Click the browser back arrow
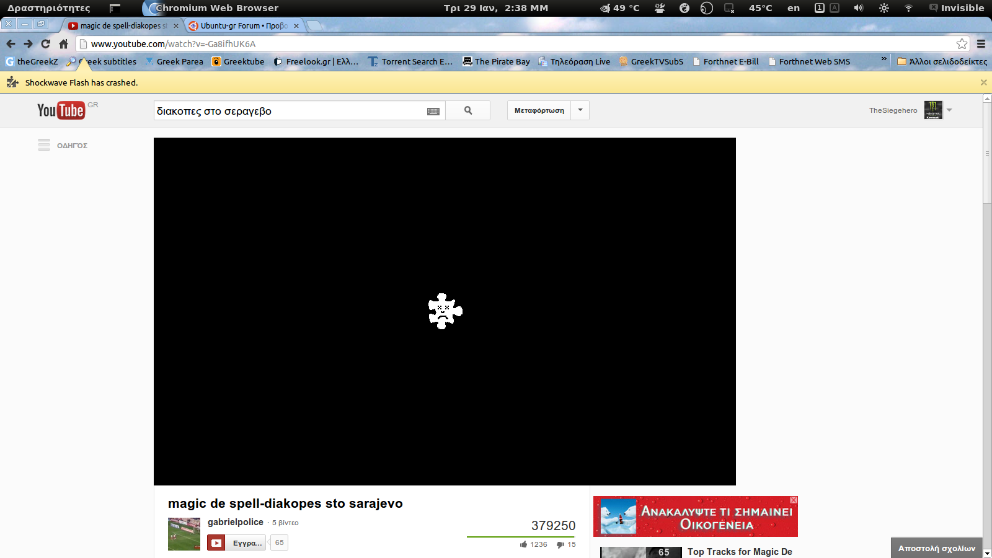The height and width of the screenshot is (558, 992). click(11, 44)
